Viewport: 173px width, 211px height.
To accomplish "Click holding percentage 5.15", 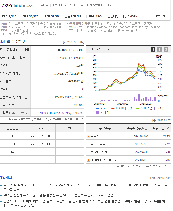I will pos(167,160).
